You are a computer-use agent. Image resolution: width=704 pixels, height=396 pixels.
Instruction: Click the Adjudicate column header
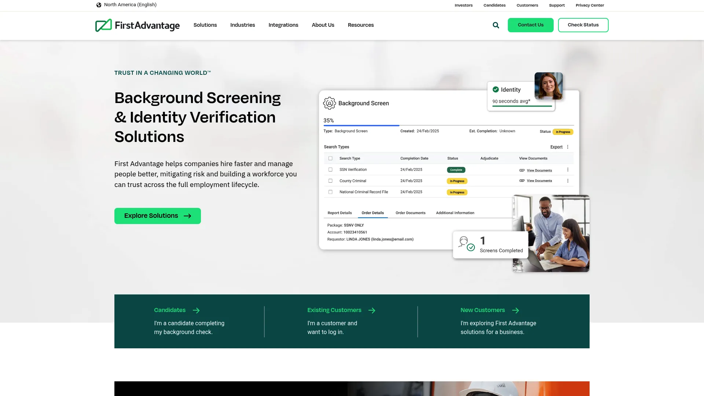(x=489, y=158)
